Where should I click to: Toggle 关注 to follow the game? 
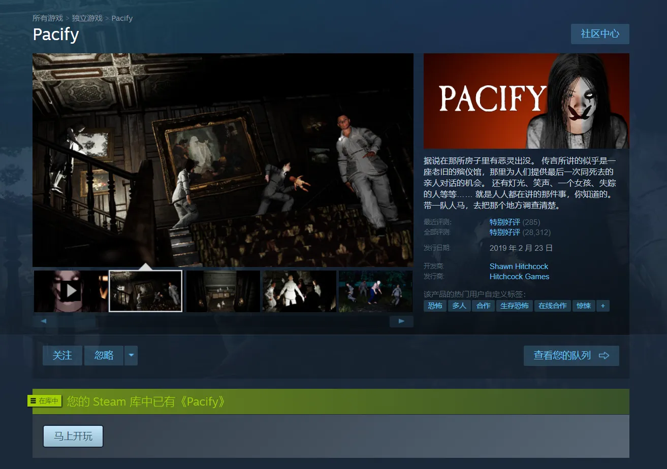(62, 355)
